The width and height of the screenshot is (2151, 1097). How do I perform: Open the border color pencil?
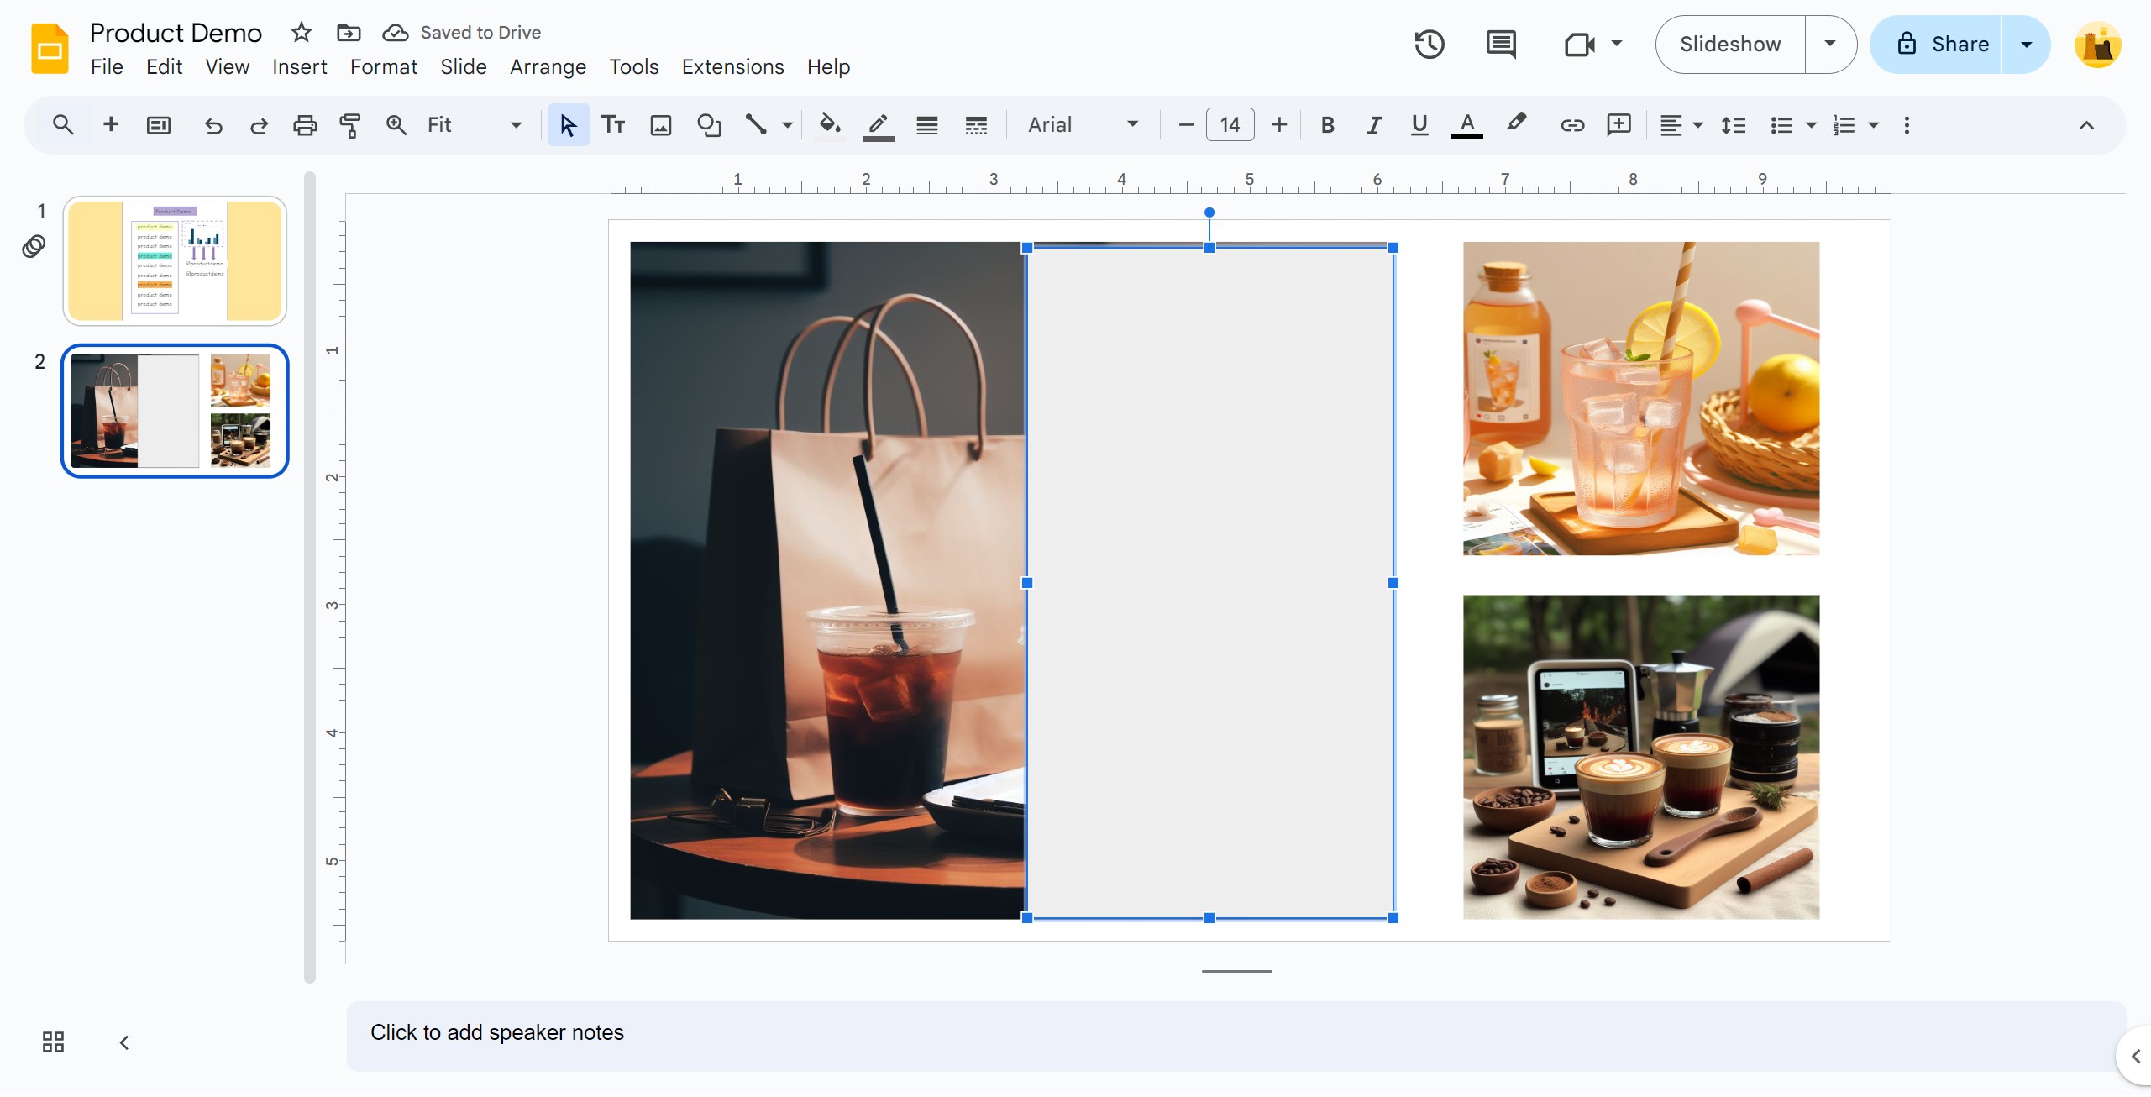pyautogui.click(x=879, y=125)
